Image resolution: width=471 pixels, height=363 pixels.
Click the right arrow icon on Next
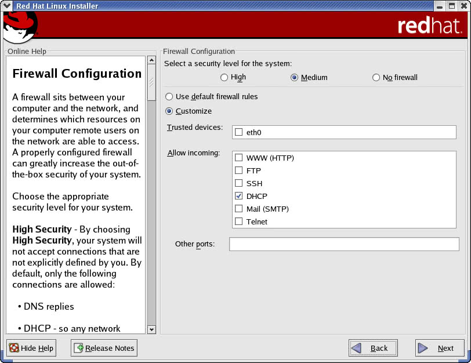423,348
